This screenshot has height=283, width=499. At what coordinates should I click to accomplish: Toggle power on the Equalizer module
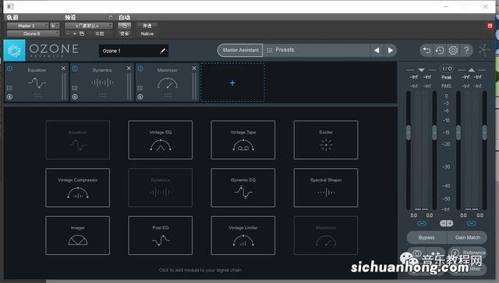pos(9,68)
